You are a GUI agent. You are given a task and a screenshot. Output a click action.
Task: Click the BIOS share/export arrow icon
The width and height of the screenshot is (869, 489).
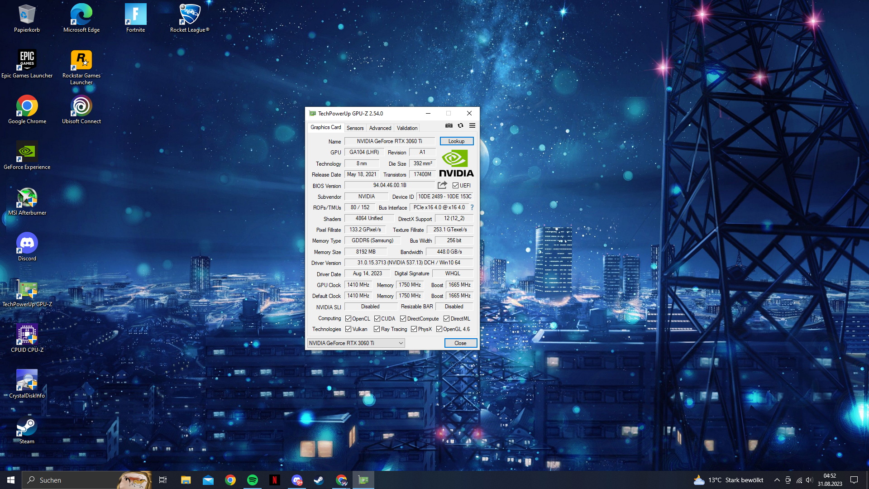[x=442, y=185]
